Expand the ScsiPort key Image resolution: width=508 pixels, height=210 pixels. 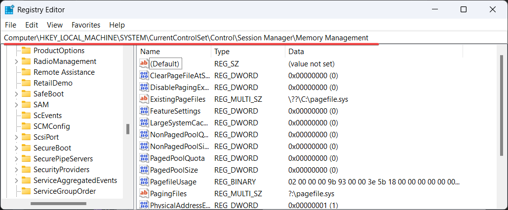[x=16, y=137]
